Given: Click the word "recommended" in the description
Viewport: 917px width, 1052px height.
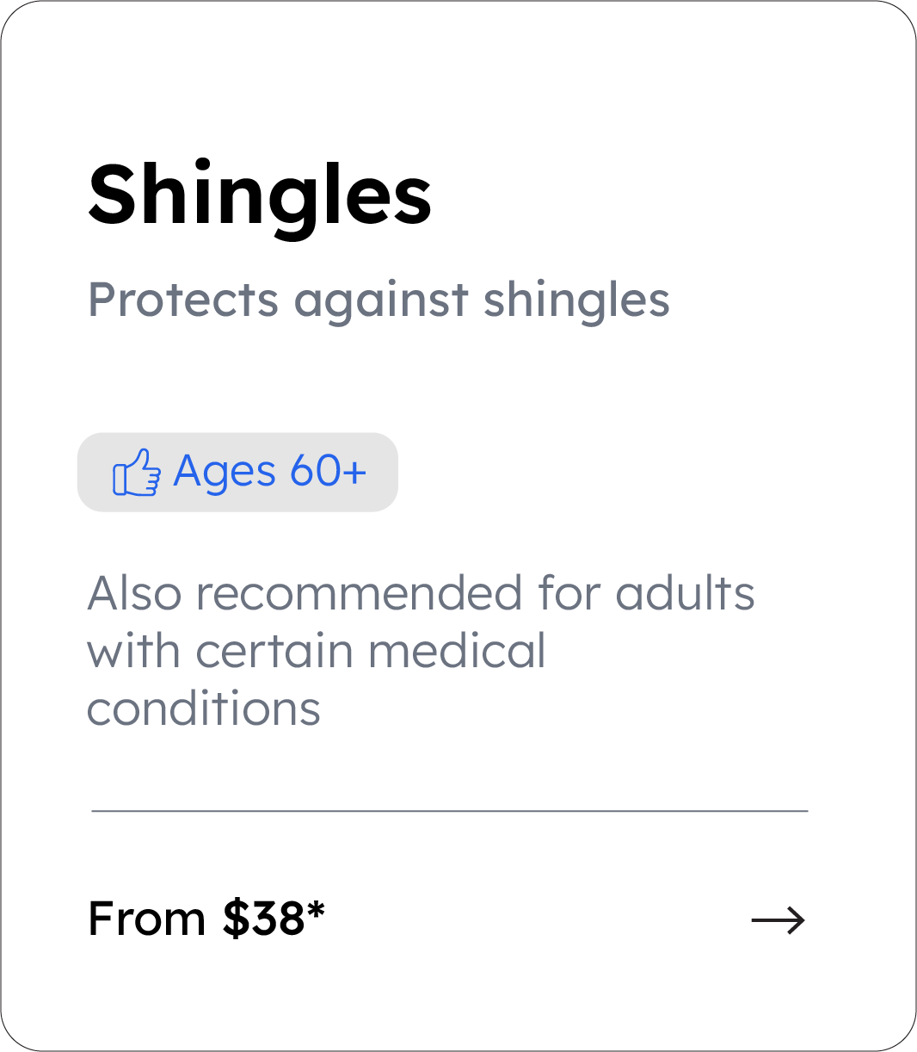Looking at the screenshot, I should [x=359, y=594].
